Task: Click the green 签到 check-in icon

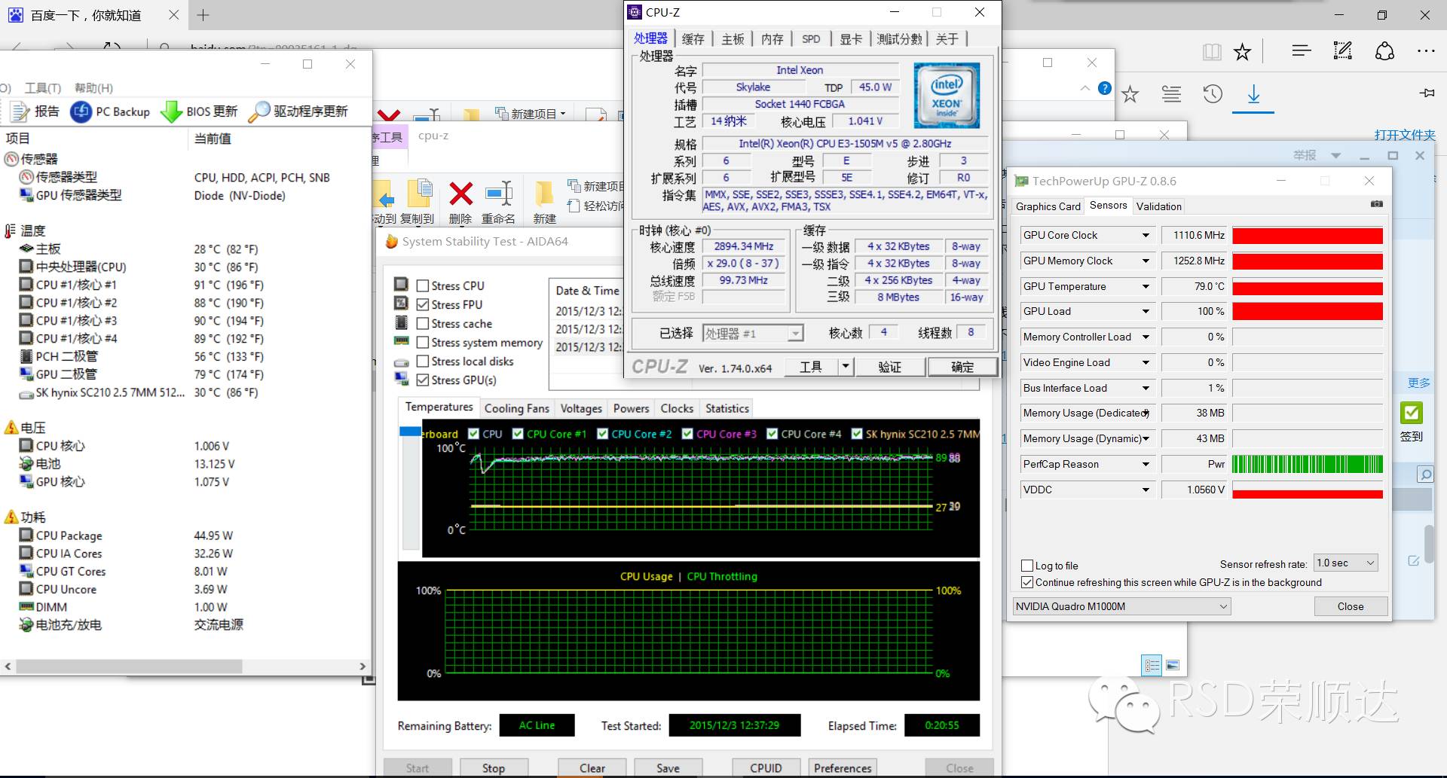Action: coord(1411,413)
